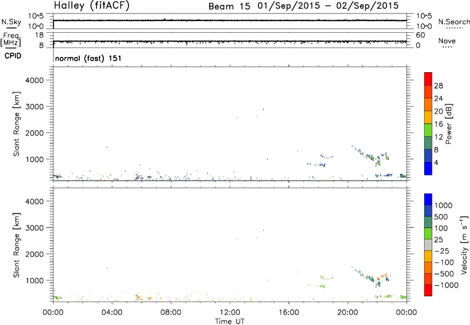Click the gray −25 to 25 Velocity colorbar segment
Viewport: 470px width, 325px height.
[428, 245]
